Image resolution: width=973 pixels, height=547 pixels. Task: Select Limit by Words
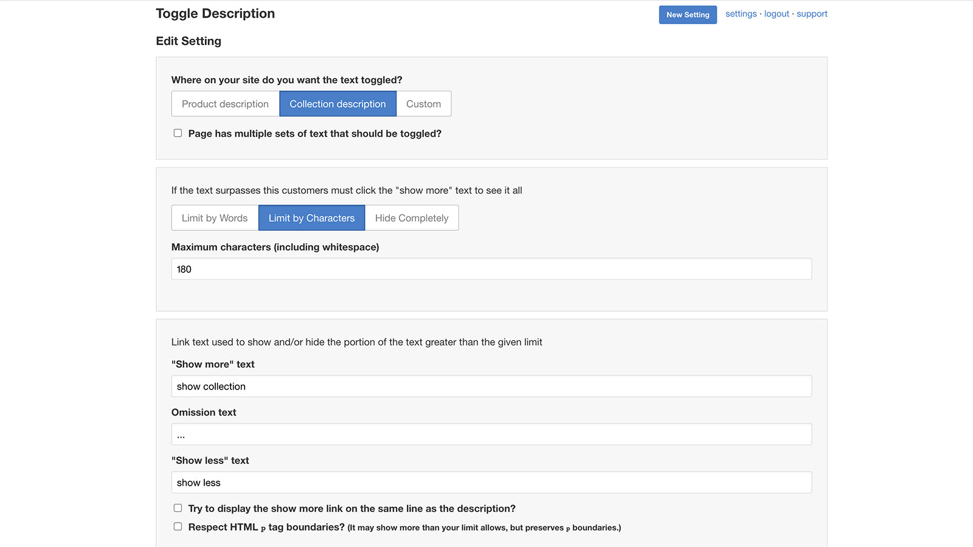coord(214,218)
